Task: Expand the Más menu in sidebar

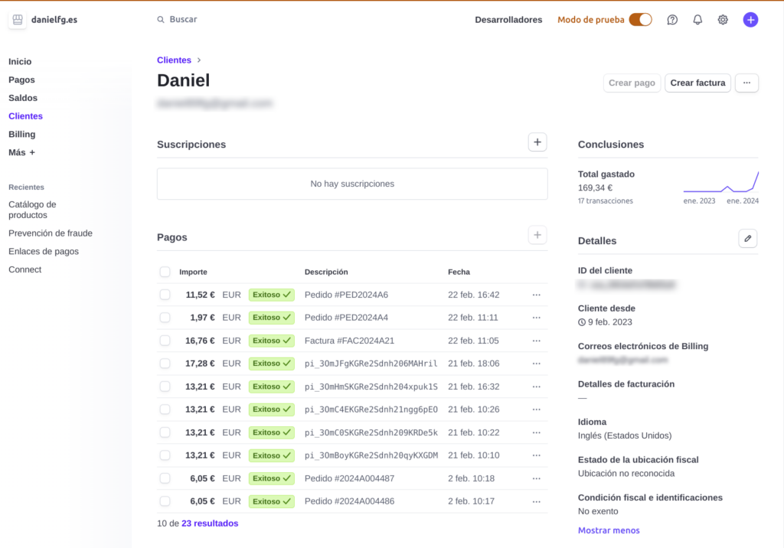Action: [21, 152]
